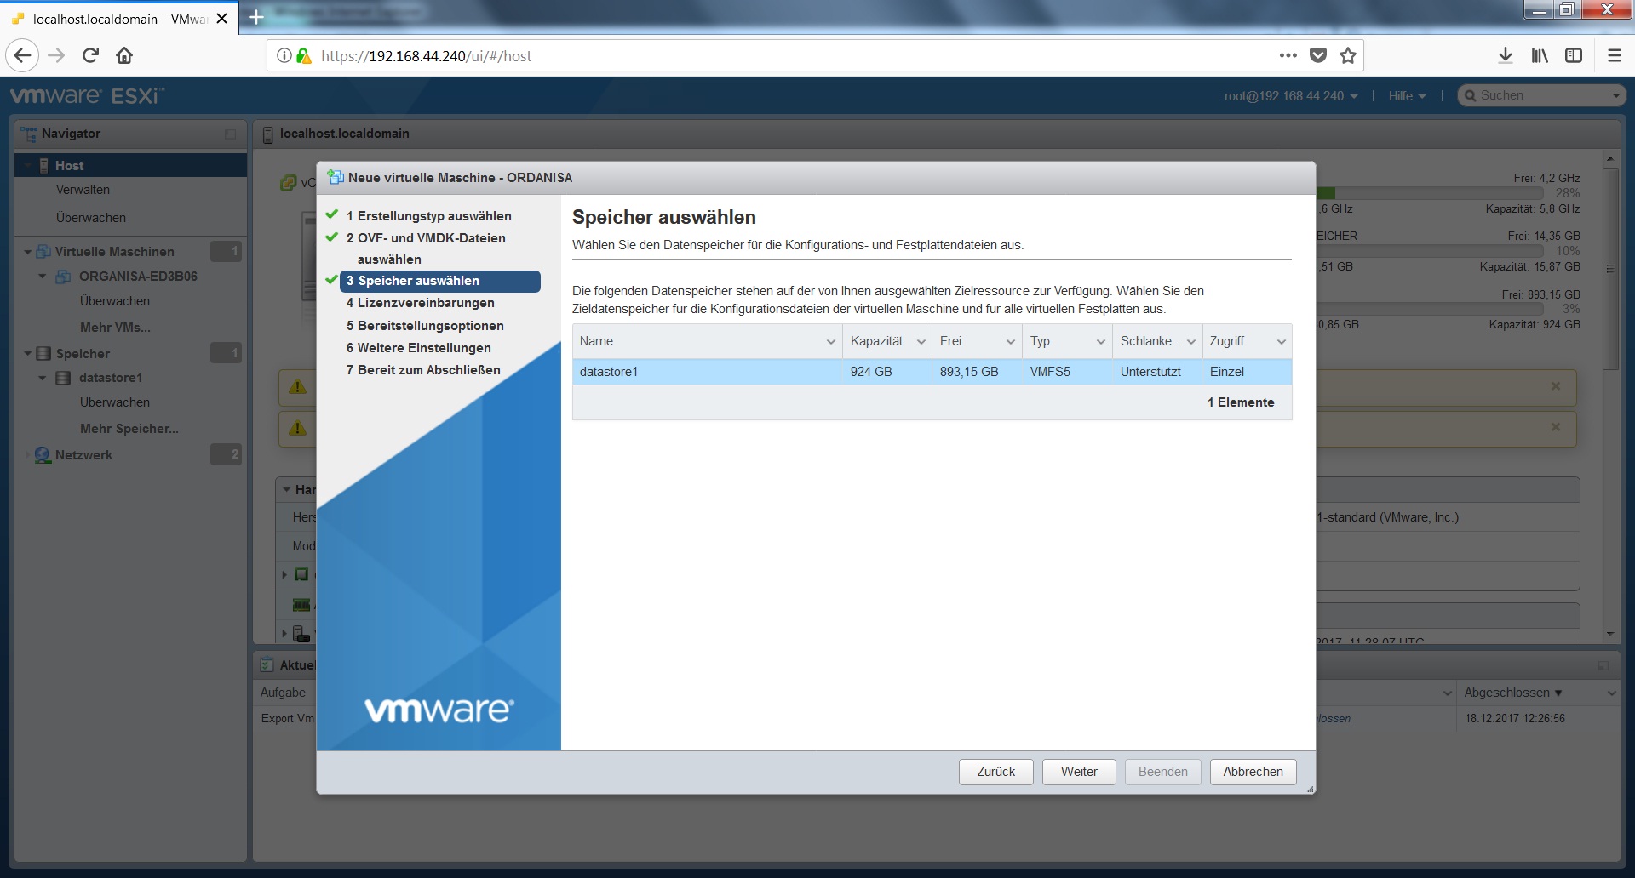Bookmark this page with star icon

point(1347,56)
